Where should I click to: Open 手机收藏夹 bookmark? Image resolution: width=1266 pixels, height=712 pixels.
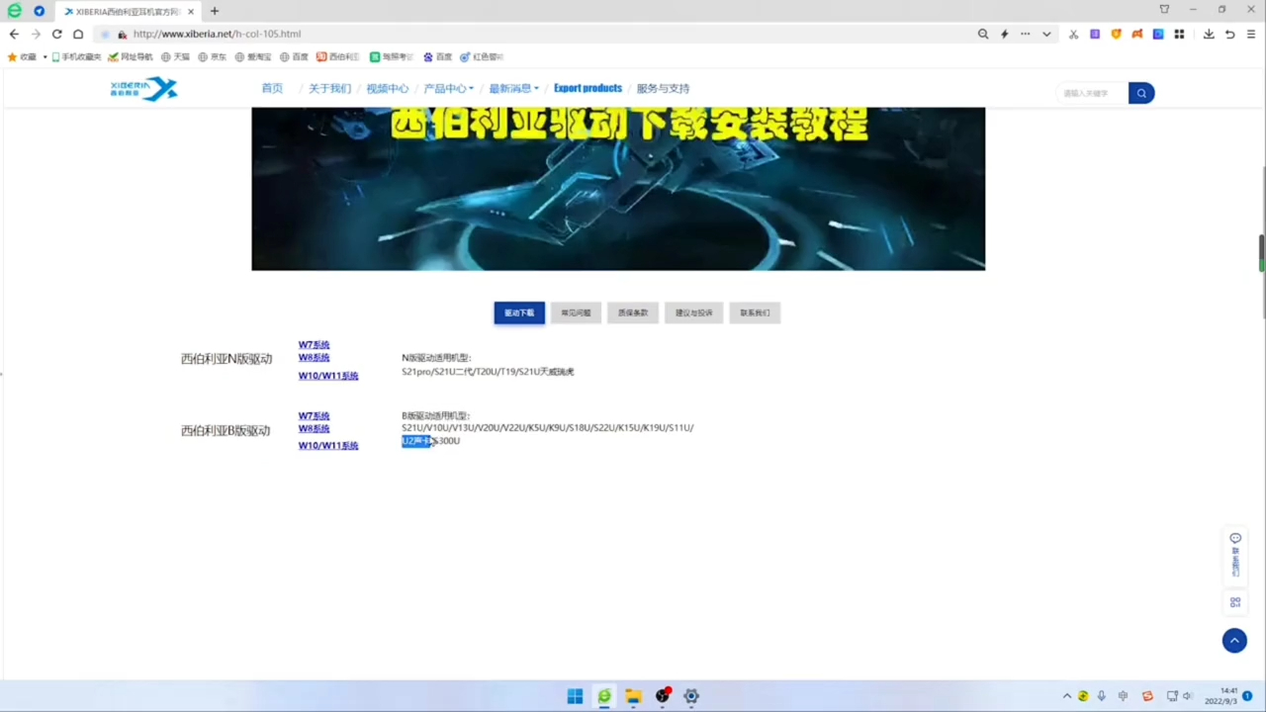[77, 57]
